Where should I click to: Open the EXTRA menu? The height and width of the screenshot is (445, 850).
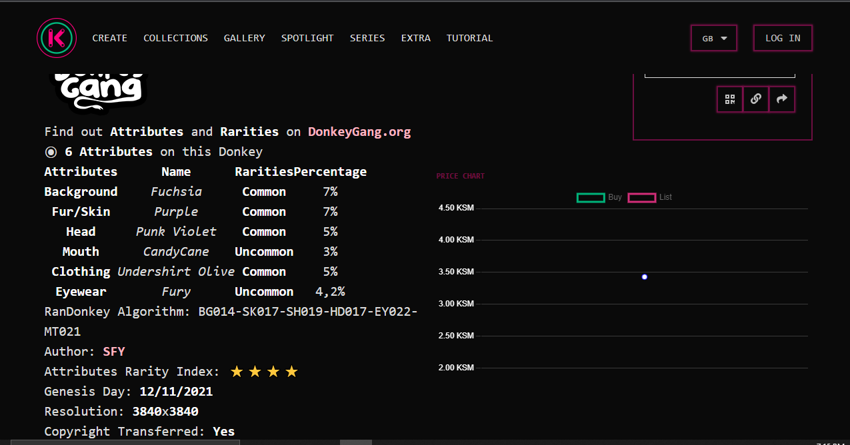(x=415, y=38)
